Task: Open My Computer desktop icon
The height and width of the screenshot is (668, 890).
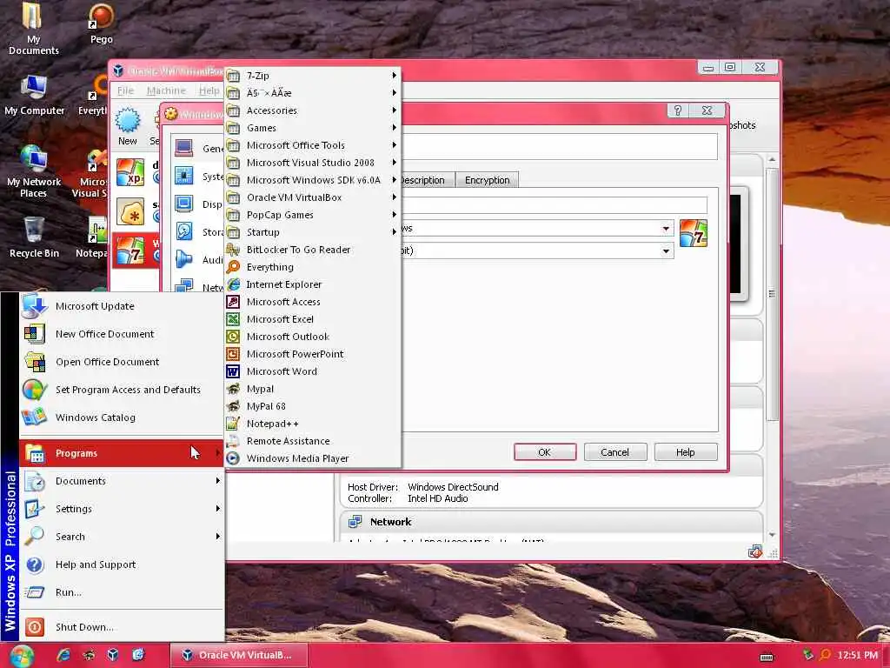Action: [x=34, y=96]
